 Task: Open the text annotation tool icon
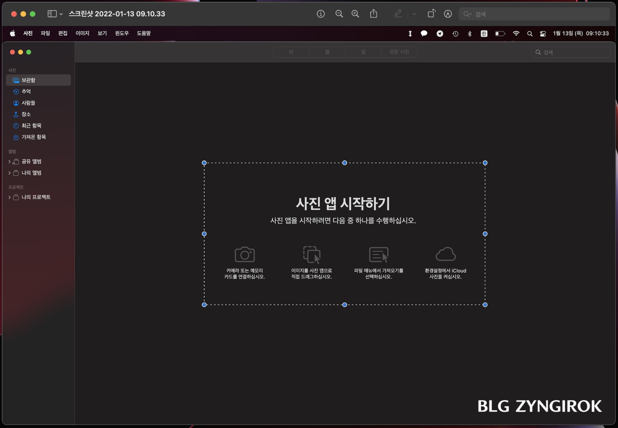(x=447, y=14)
